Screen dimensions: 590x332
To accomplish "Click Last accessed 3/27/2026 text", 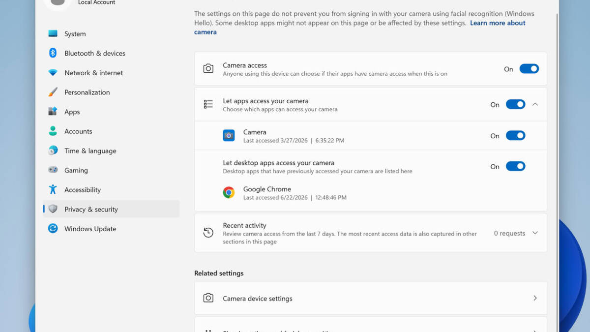I will pyautogui.click(x=294, y=141).
